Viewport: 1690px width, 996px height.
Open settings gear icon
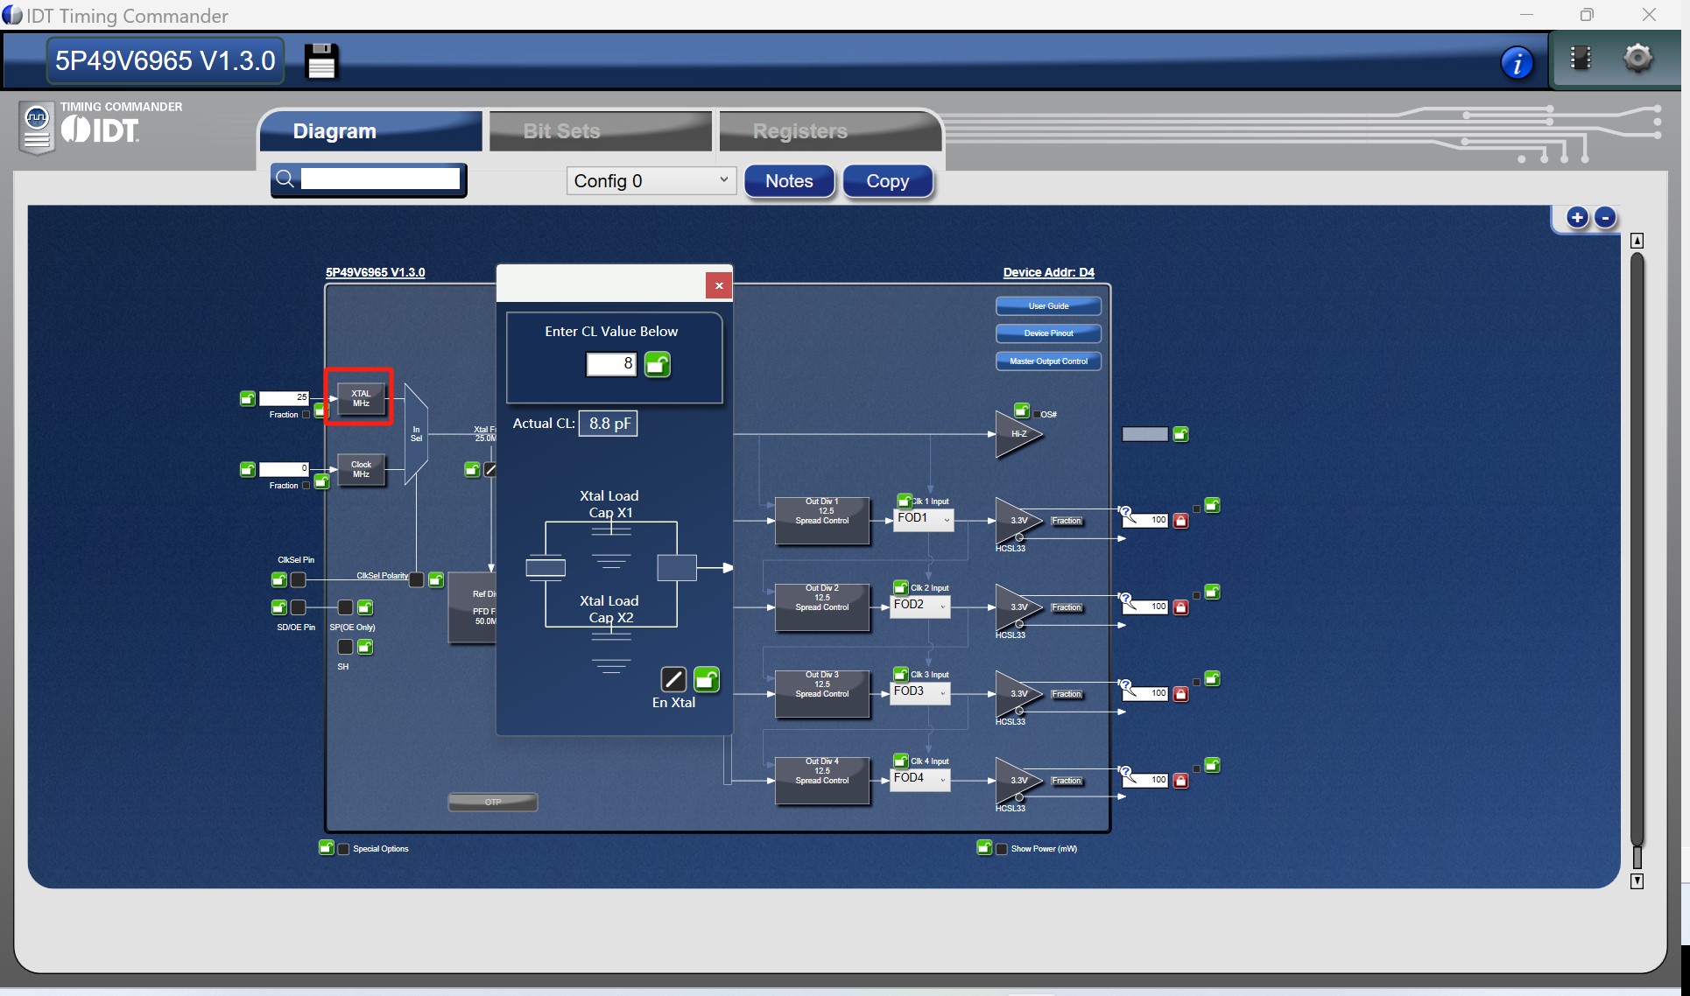pyautogui.click(x=1637, y=59)
